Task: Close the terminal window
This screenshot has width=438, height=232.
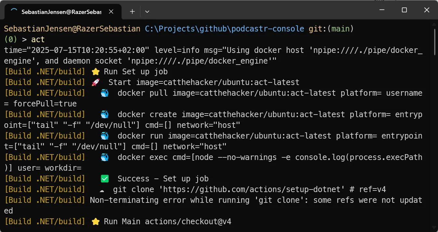Action: tap(427, 10)
